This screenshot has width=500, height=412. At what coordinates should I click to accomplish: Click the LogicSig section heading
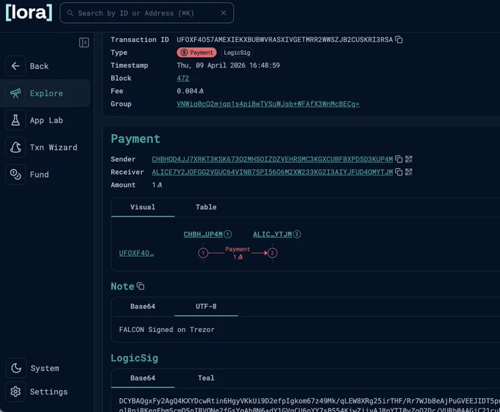pyautogui.click(x=135, y=358)
